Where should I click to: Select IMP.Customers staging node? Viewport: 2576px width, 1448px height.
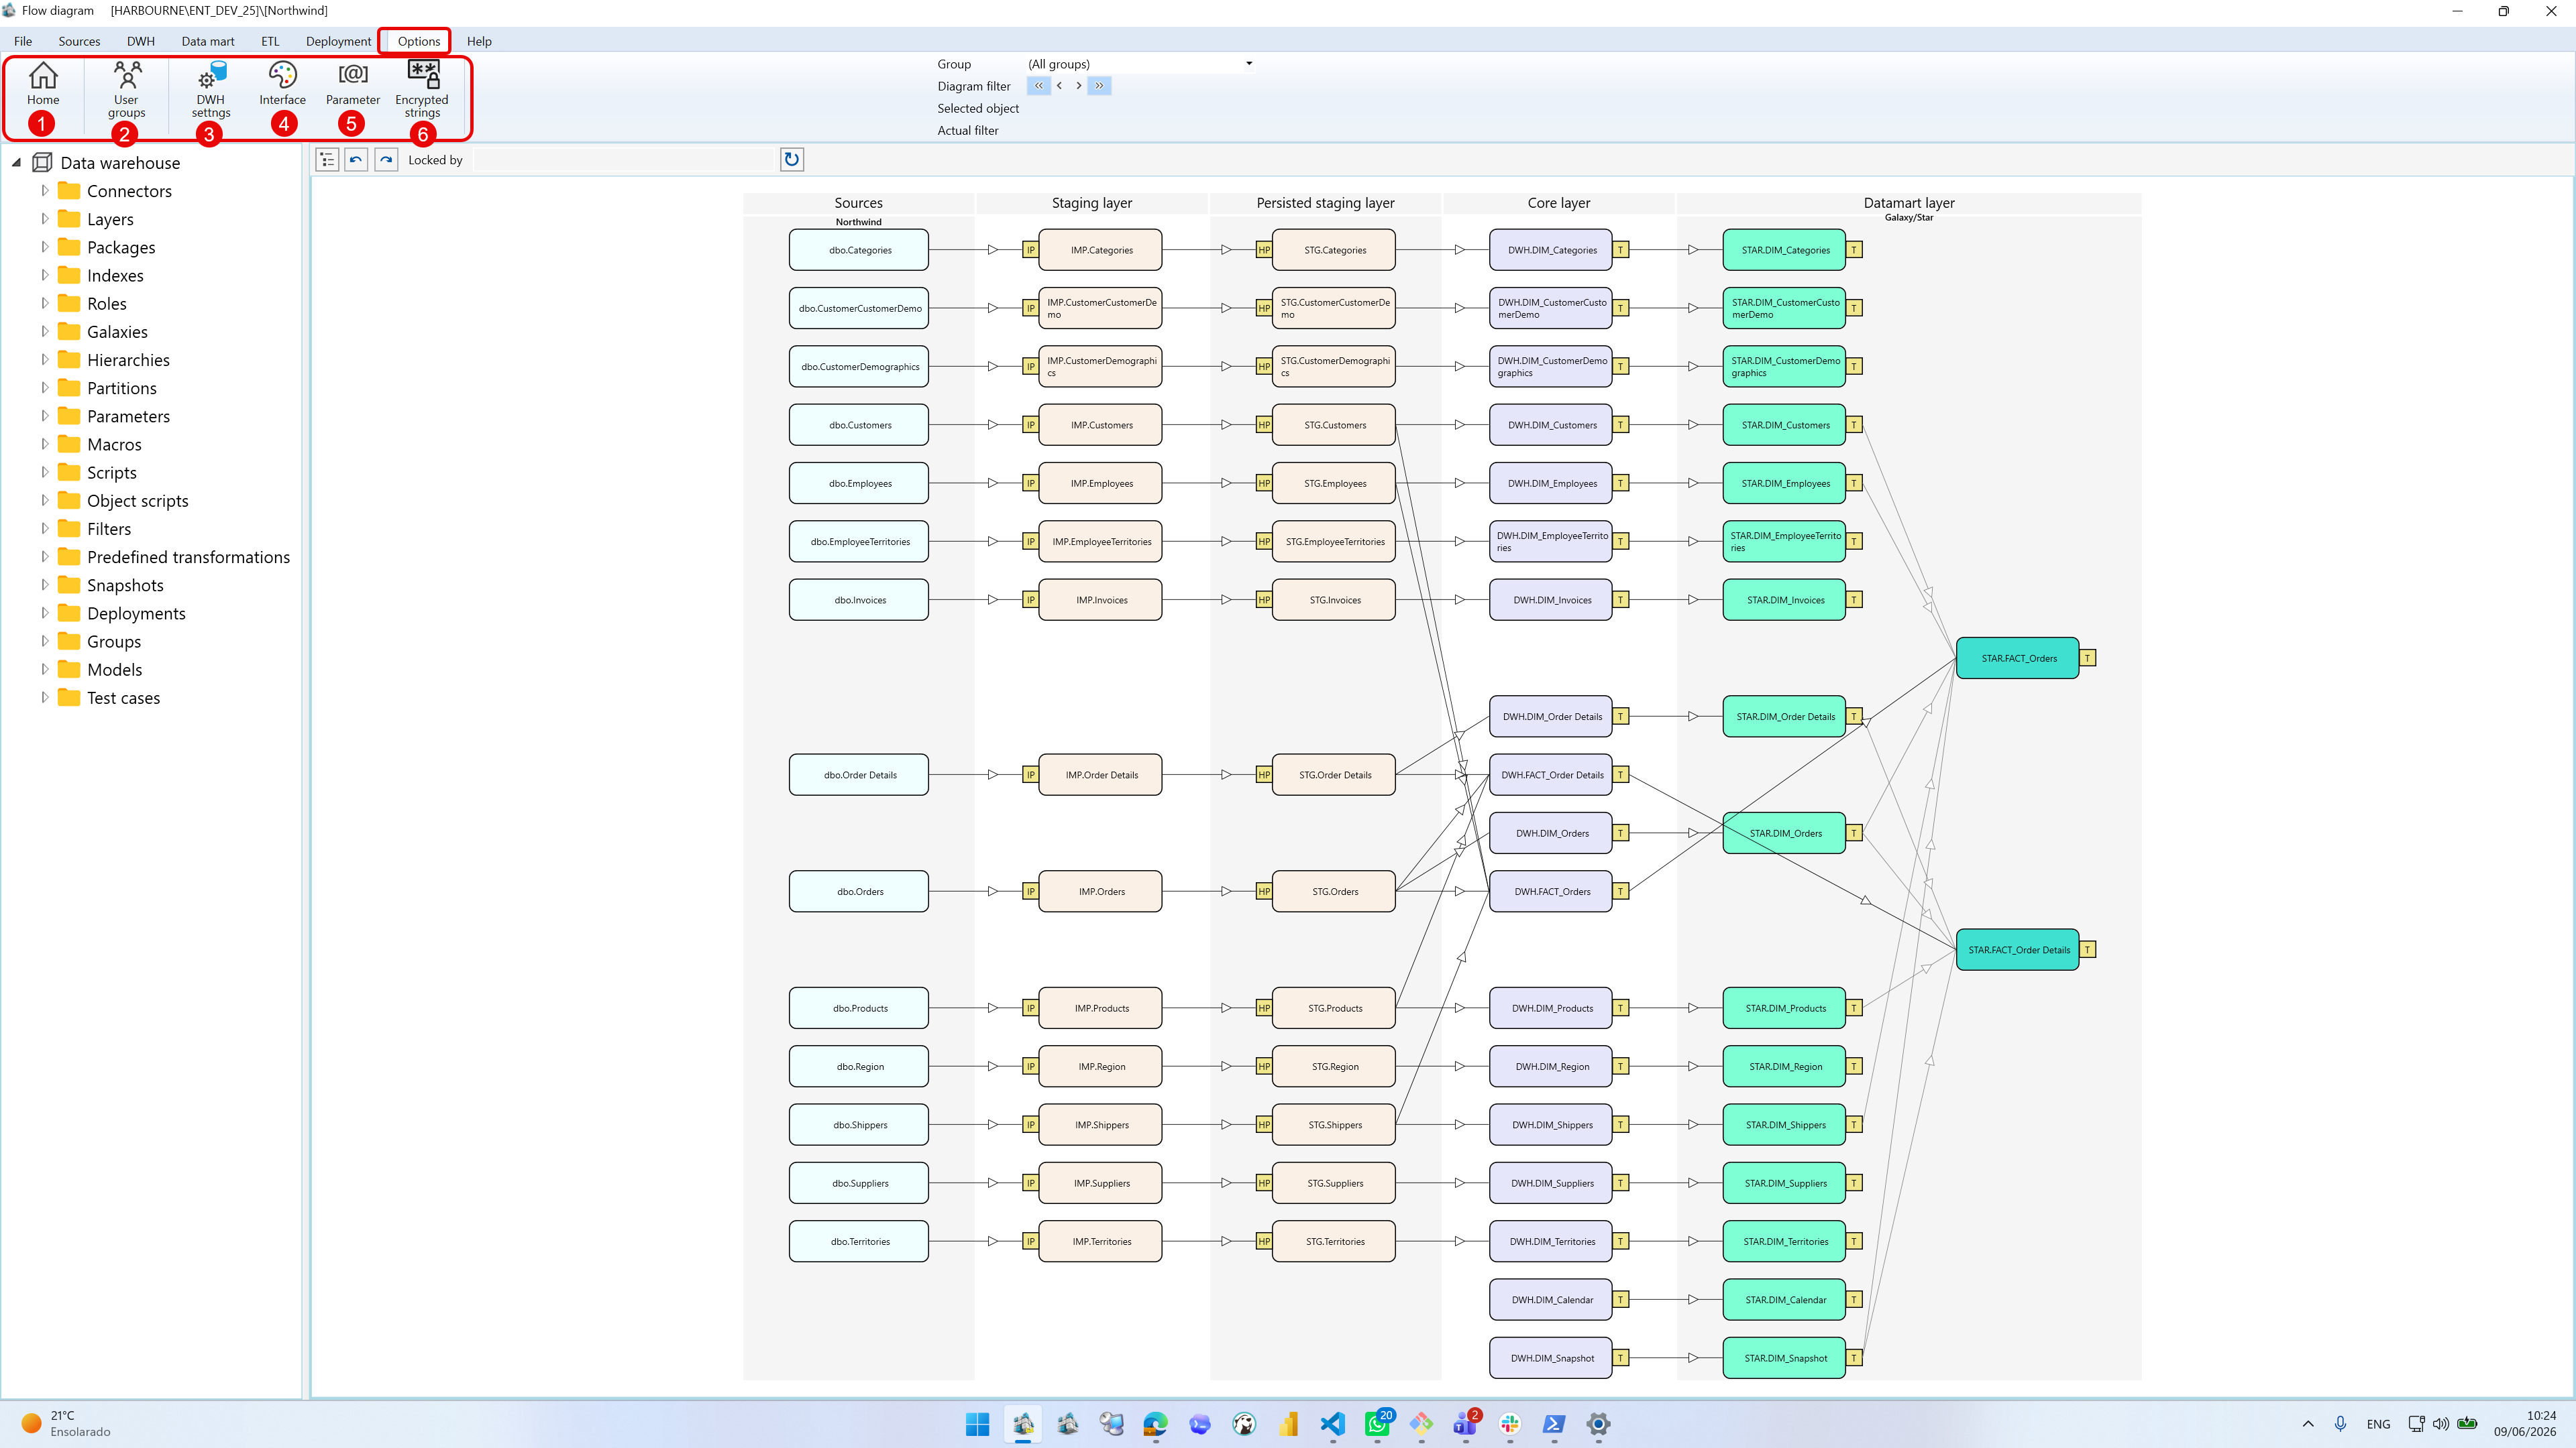(1101, 425)
